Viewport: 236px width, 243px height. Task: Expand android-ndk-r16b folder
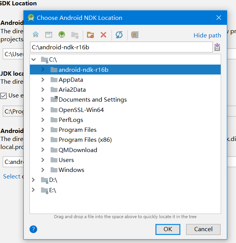tap(43, 70)
